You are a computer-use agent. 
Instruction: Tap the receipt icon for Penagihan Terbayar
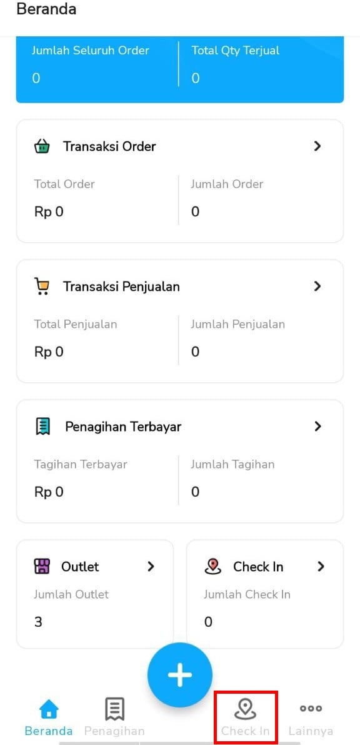point(42,427)
